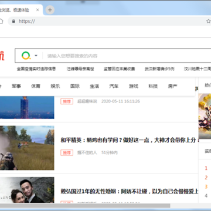
Task: Open the couple photo thumbnail
Action: click(x=27, y=190)
